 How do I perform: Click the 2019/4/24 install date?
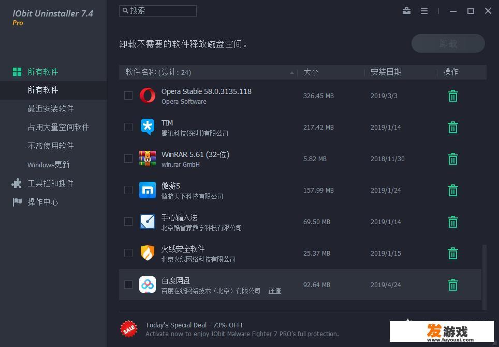coord(386,285)
